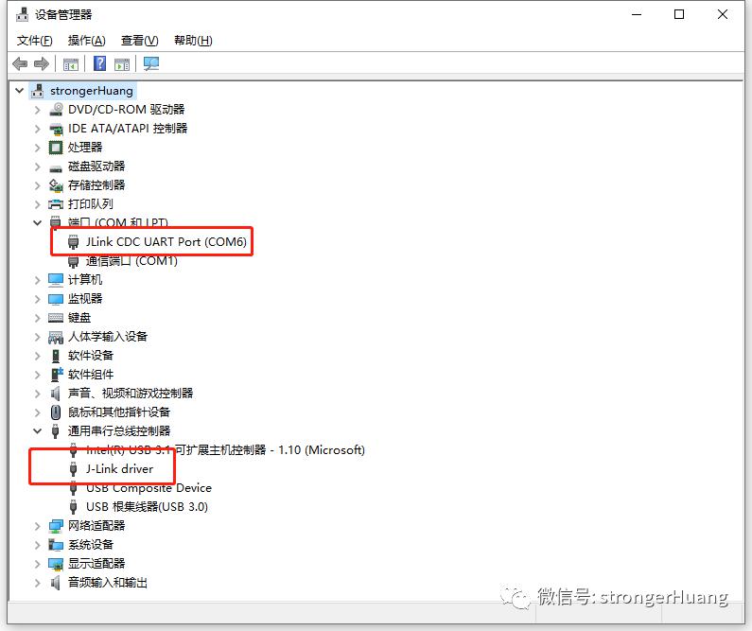Click the 网络适配器 network icon
752x631 pixels.
(x=56, y=526)
